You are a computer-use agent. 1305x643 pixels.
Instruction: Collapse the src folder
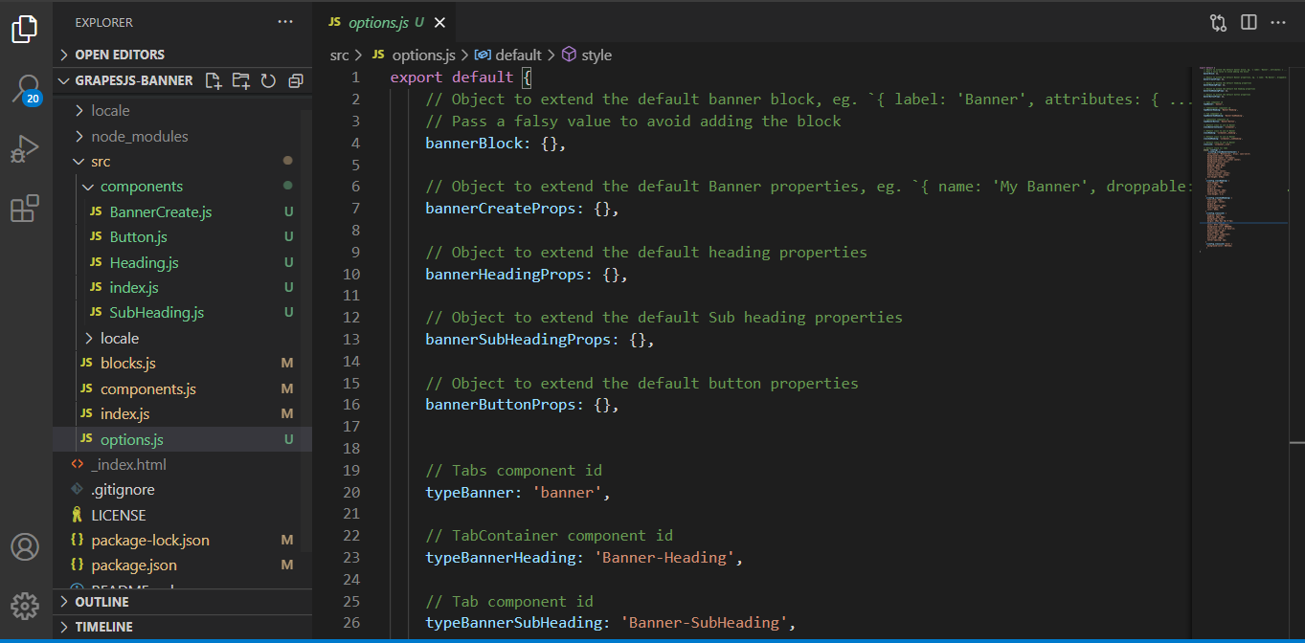[x=182, y=162]
